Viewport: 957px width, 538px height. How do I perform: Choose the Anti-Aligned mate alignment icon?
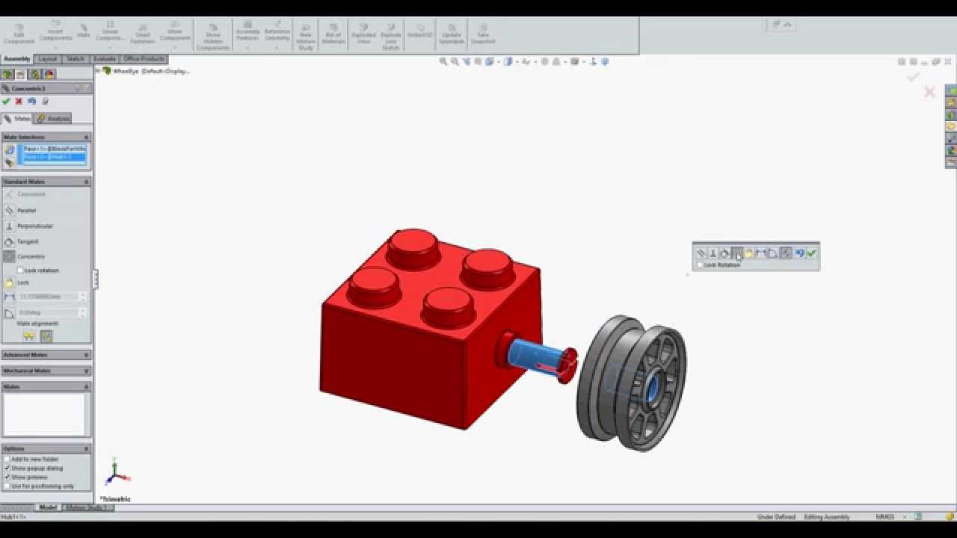(46, 336)
